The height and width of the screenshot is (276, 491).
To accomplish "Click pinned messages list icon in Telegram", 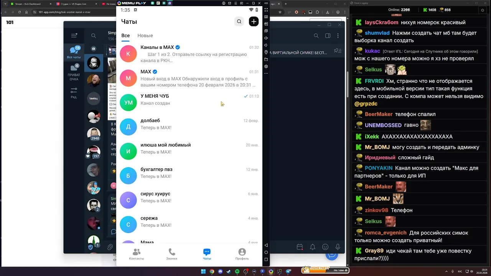I will click(338, 51).
